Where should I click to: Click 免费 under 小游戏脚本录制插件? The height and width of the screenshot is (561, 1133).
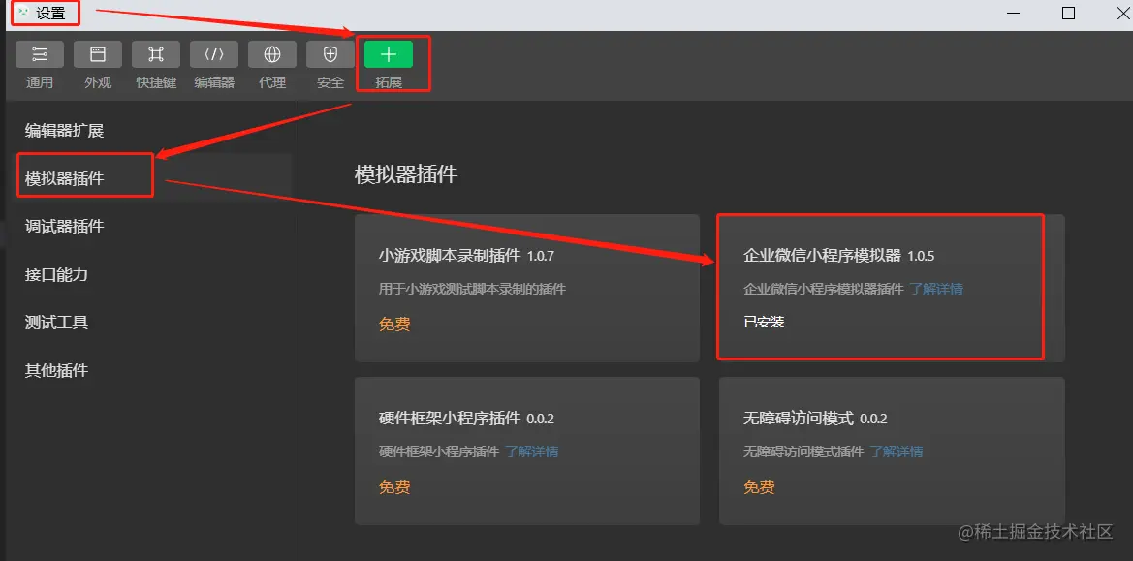click(394, 325)
